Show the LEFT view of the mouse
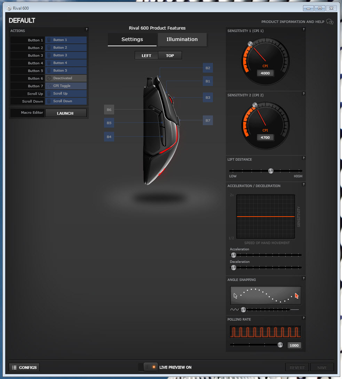The width and height of the screenshot is (342, 379). click(146, 56)
